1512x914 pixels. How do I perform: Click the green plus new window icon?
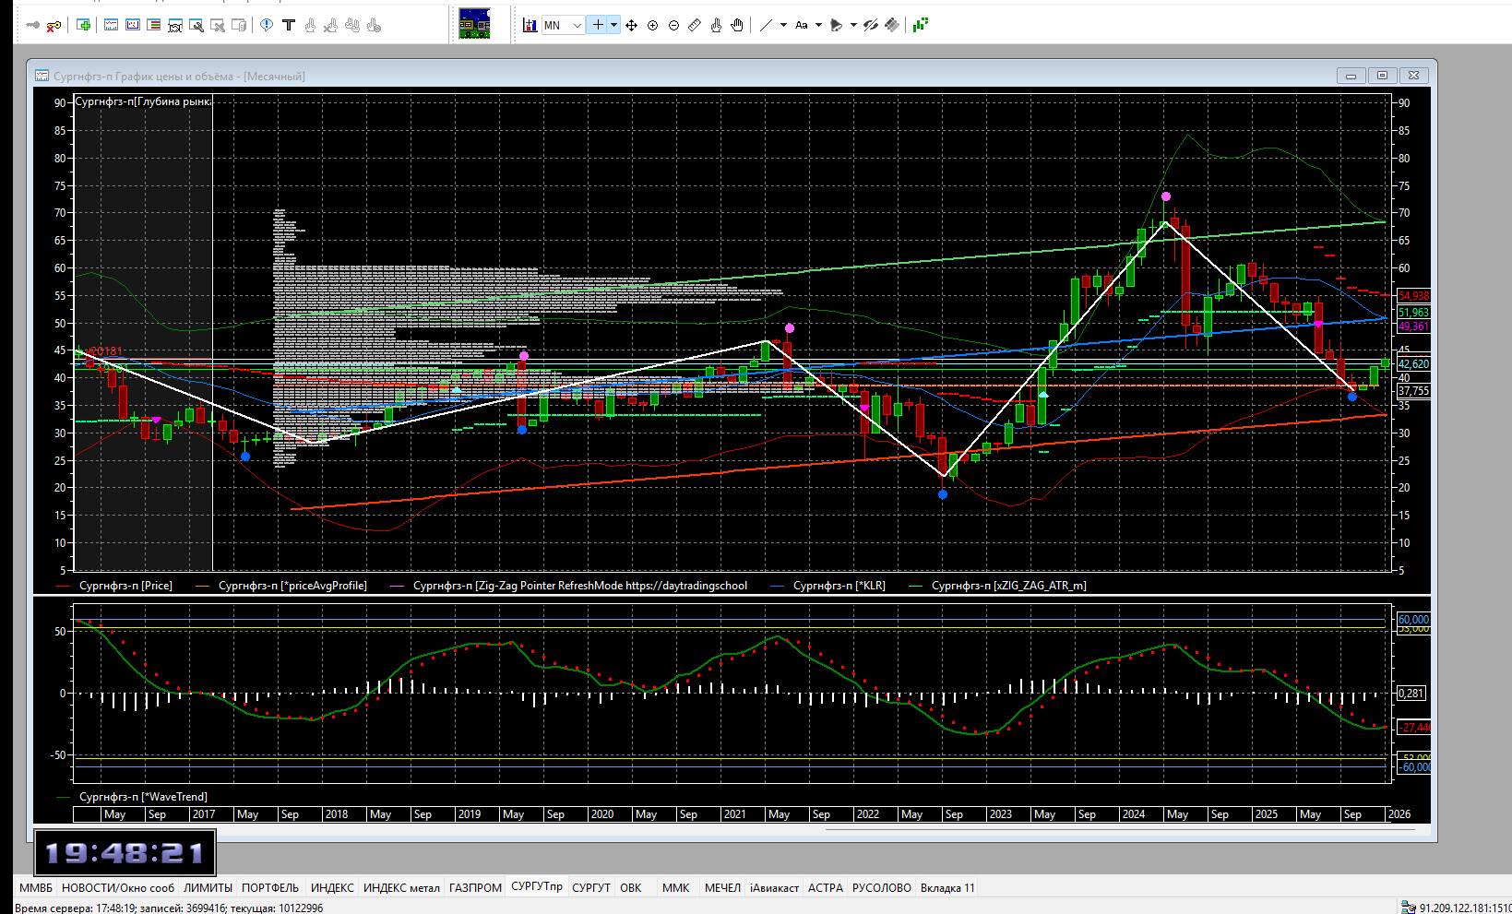point(84,26)
